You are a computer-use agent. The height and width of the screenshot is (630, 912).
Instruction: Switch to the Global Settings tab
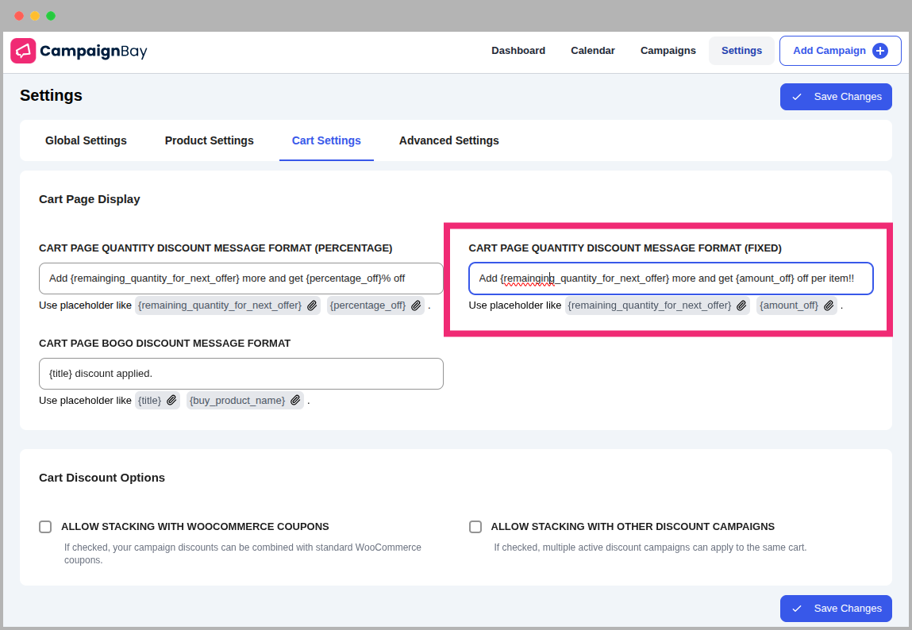[86, 140]
